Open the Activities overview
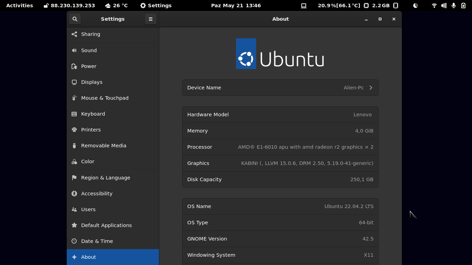Image resolution: width=472 pixels, height=265 pixels. pyautogui.click(x=20, y=6)
